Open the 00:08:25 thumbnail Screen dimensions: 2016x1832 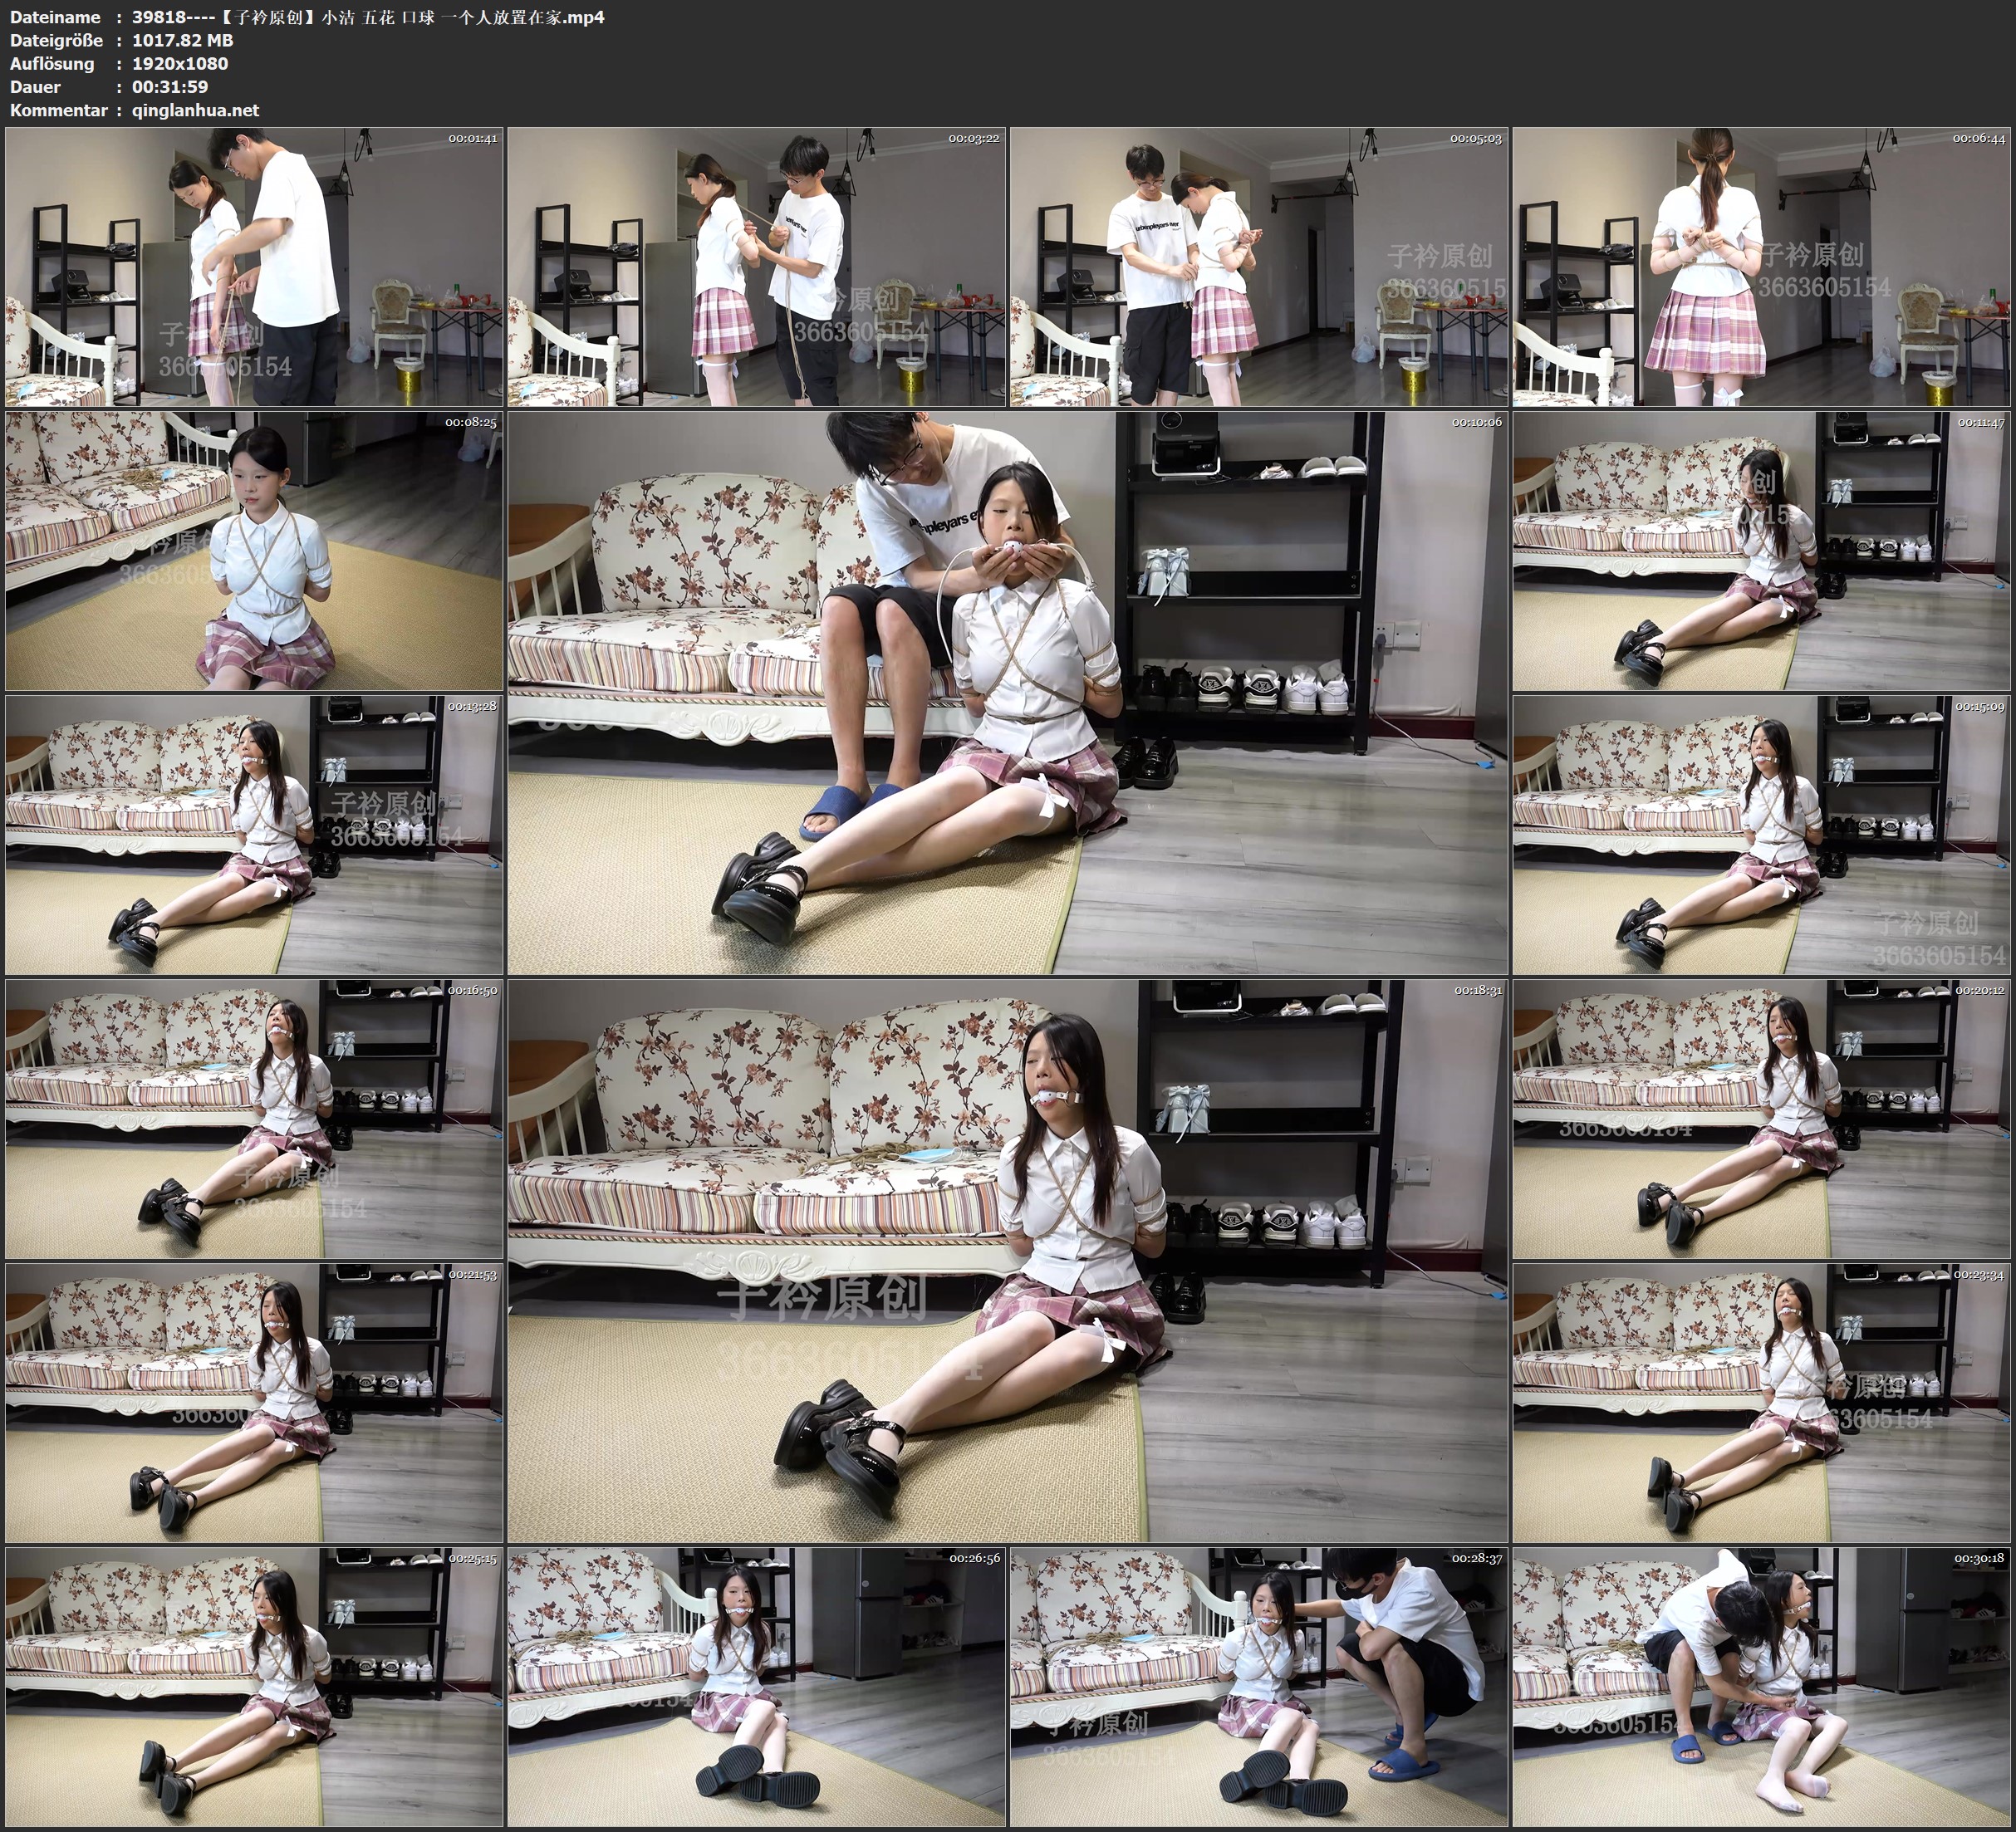pos(254,550)
